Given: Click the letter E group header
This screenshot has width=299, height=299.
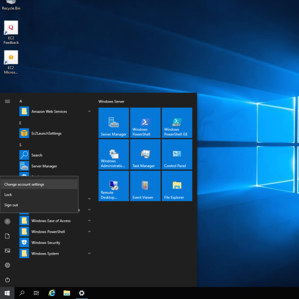Looking at the screenshot, I should [x=20, y=123].
